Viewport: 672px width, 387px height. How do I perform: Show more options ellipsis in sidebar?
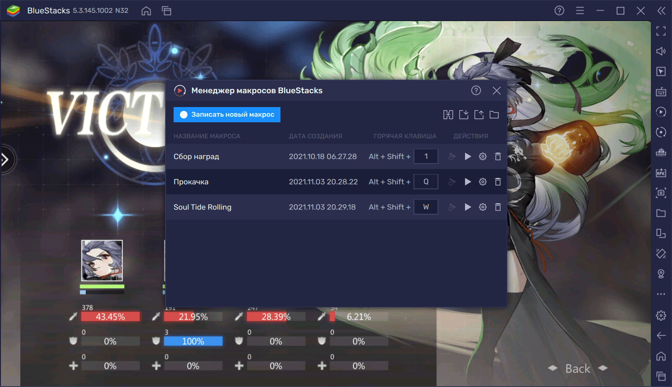(661, 294)
